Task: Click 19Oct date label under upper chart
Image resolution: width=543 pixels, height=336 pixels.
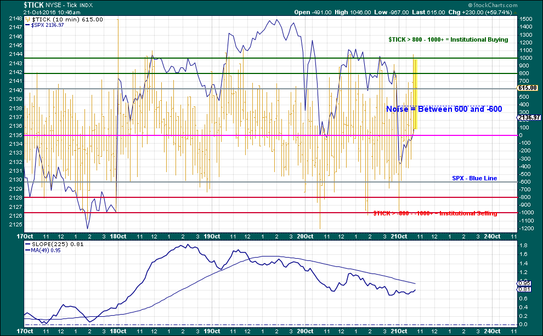Action: (212, 236)
